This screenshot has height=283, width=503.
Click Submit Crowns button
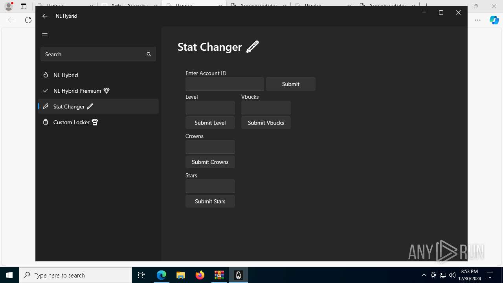click(x=210, y=162)
